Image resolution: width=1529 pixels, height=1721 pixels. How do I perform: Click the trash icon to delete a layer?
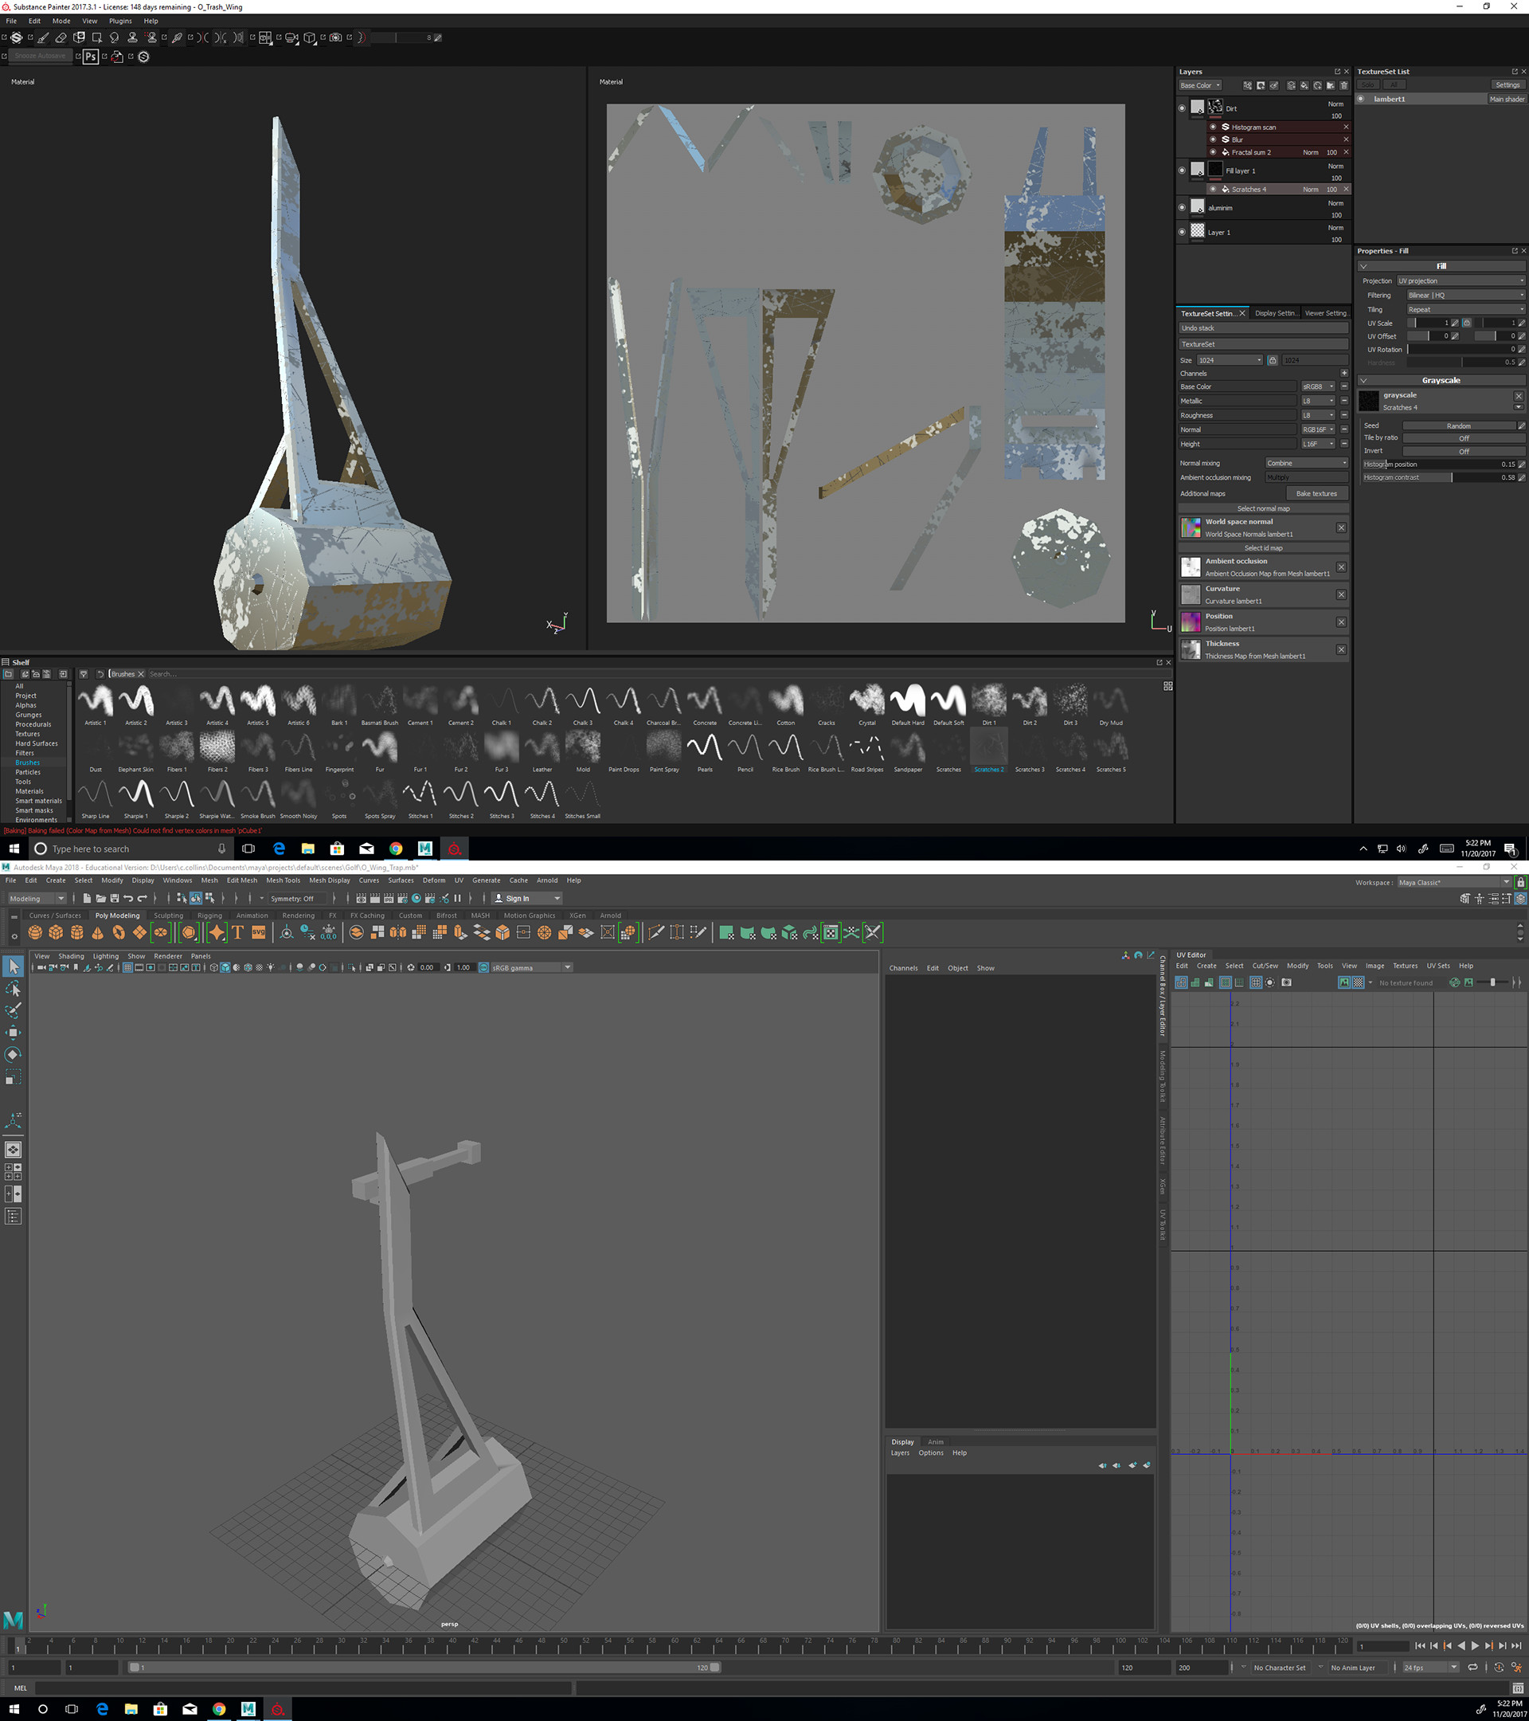click(1345, 86)
